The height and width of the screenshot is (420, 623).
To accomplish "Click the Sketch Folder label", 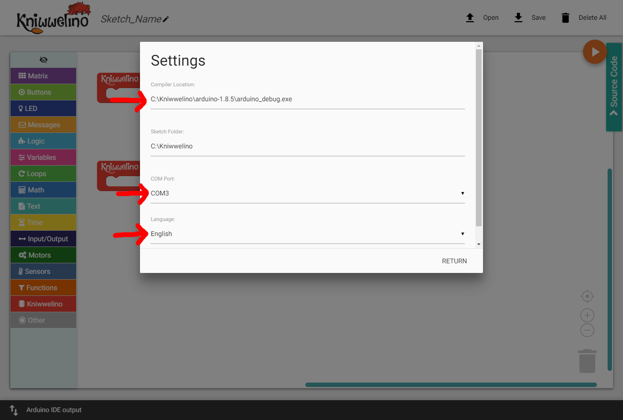I will 167,132.
